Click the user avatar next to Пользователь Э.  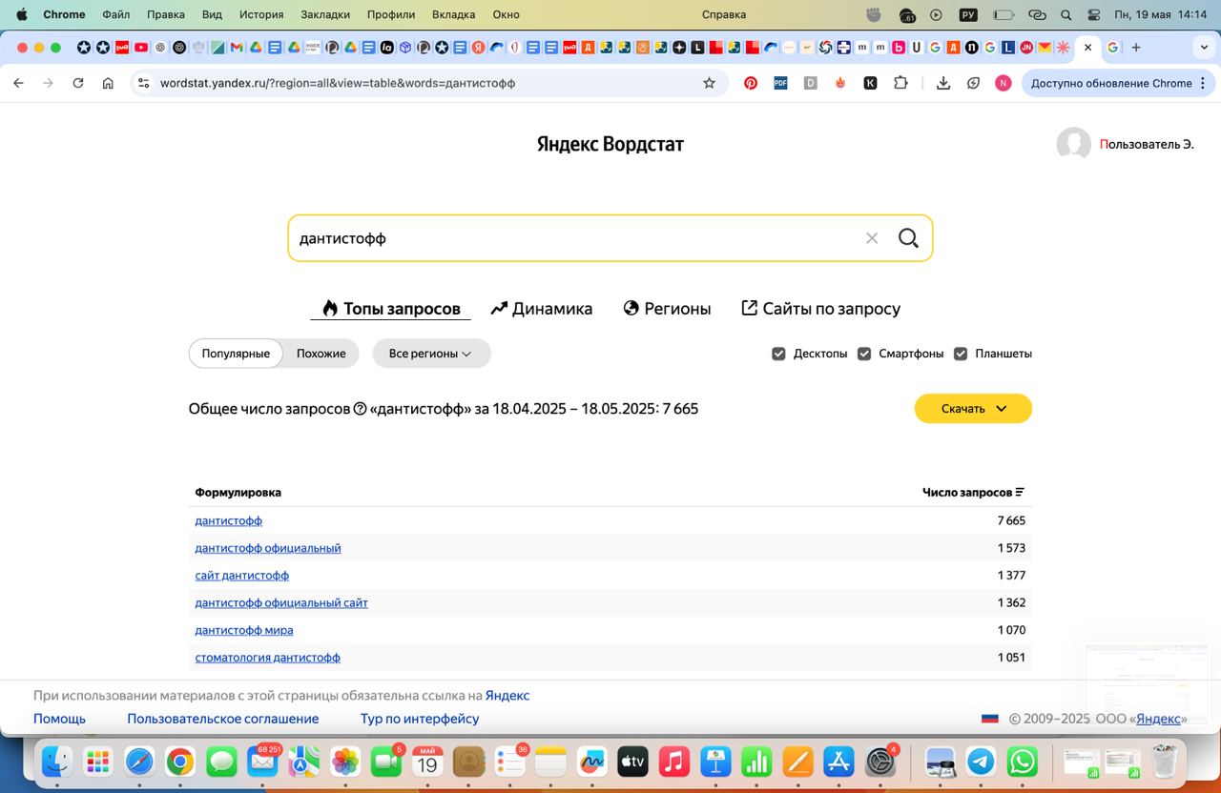[1074, 144]
